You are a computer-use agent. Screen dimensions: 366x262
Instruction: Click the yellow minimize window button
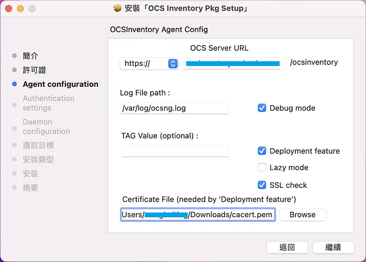coord(20,9)
